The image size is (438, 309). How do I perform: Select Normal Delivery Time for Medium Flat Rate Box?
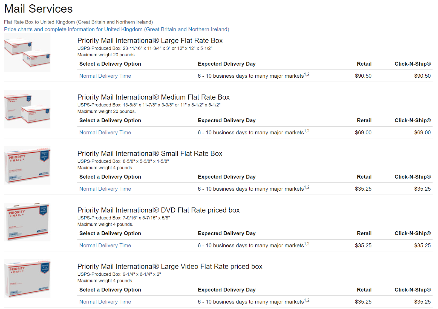[105, 133]
